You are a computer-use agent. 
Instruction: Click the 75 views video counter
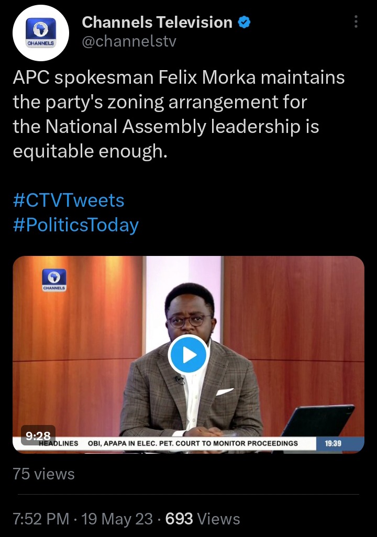43,474
